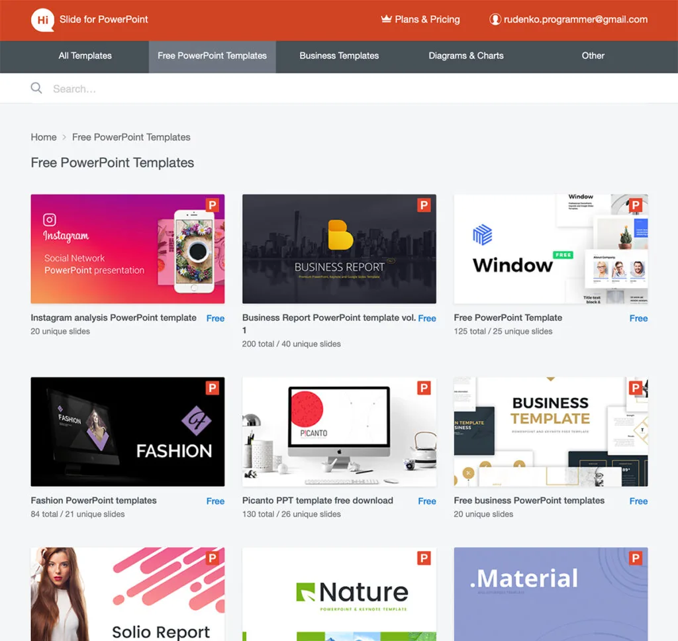Open the Other tab
This screenshot has width=678, height=641.
point(593,56)
